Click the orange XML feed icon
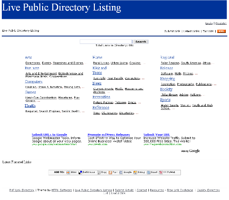Viewport: 229px width, 200px height. pyautogui.click(x=221, y=31)
